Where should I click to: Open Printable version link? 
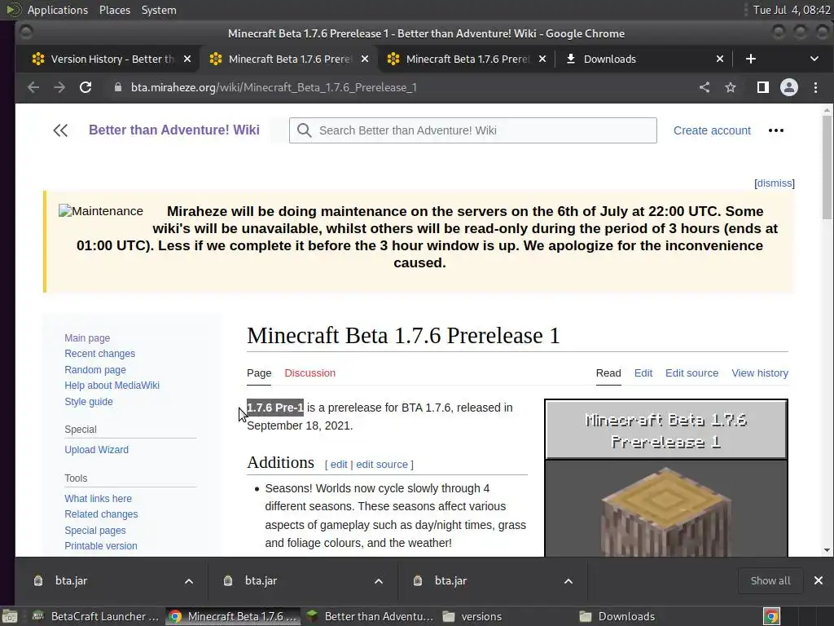(100, 545)
